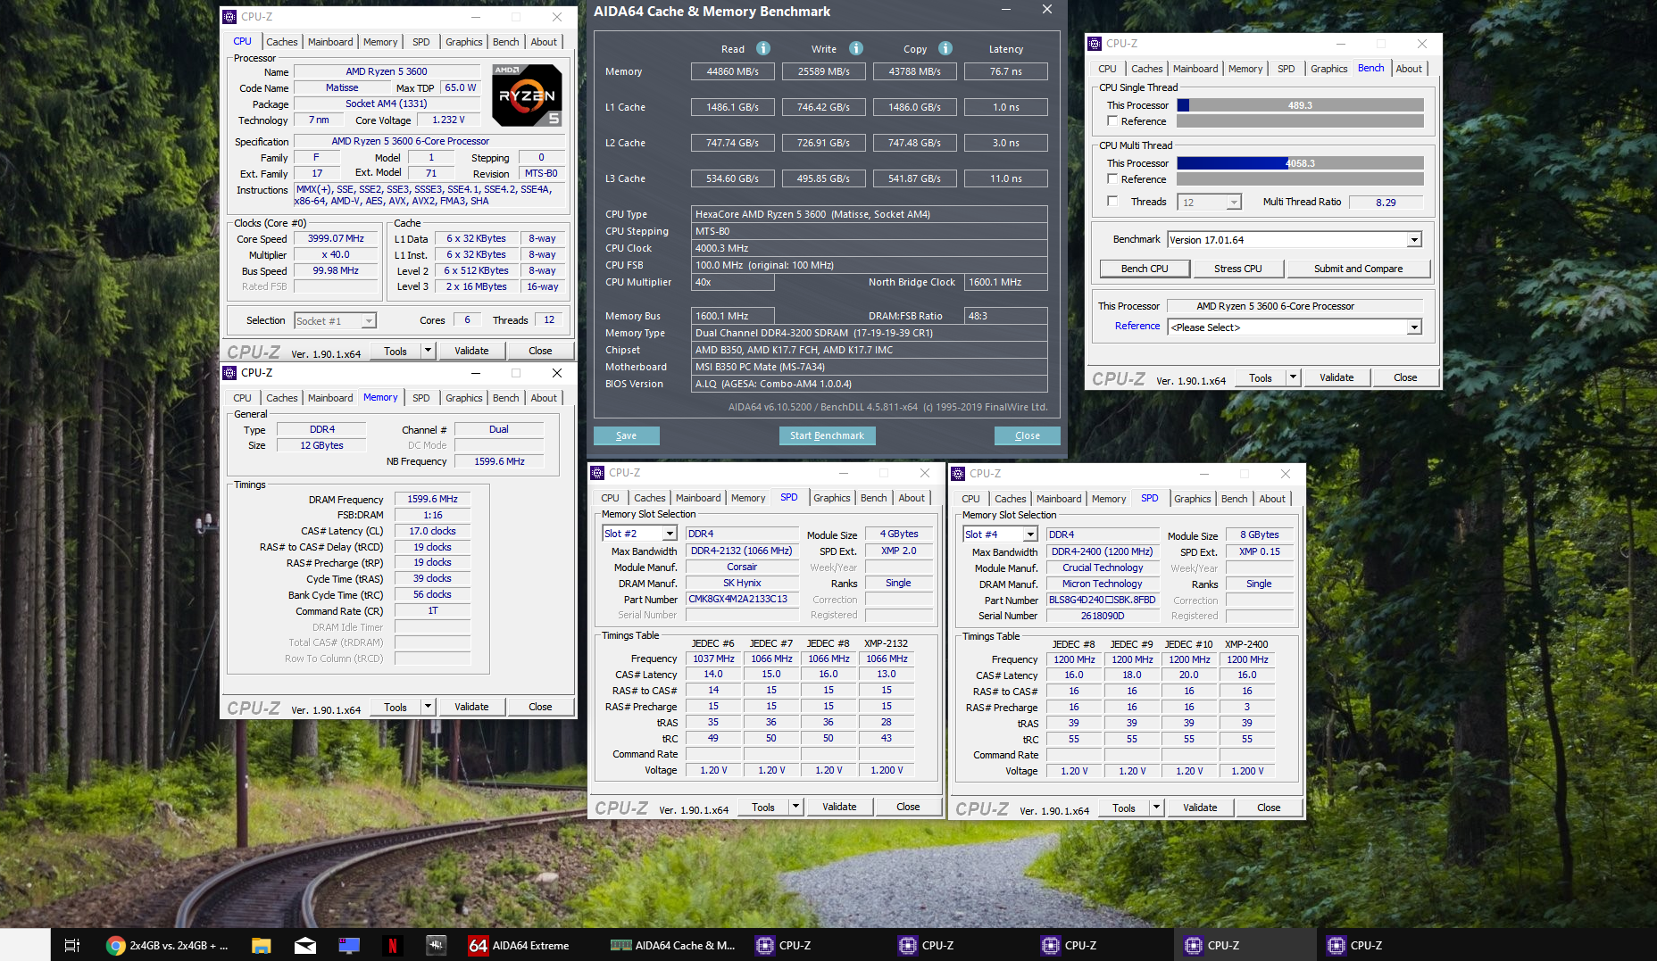The width and height of the screenshot is (1657, 961).
Task: Click Save button in AIDA64 benchmark
Action: coord(626,435)
